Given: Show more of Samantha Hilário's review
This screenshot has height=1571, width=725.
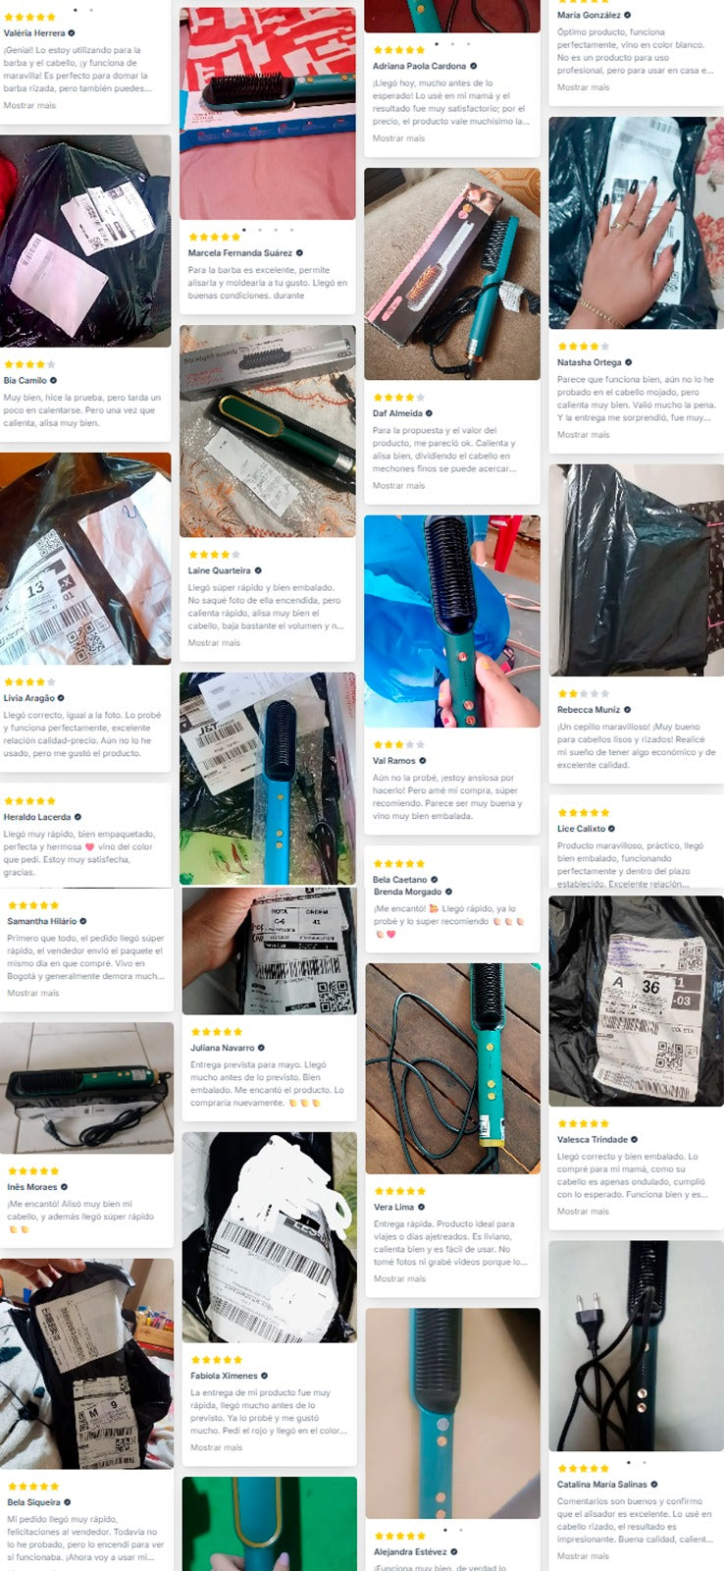Looking at the screenshot, I should [x=33, y=993].
